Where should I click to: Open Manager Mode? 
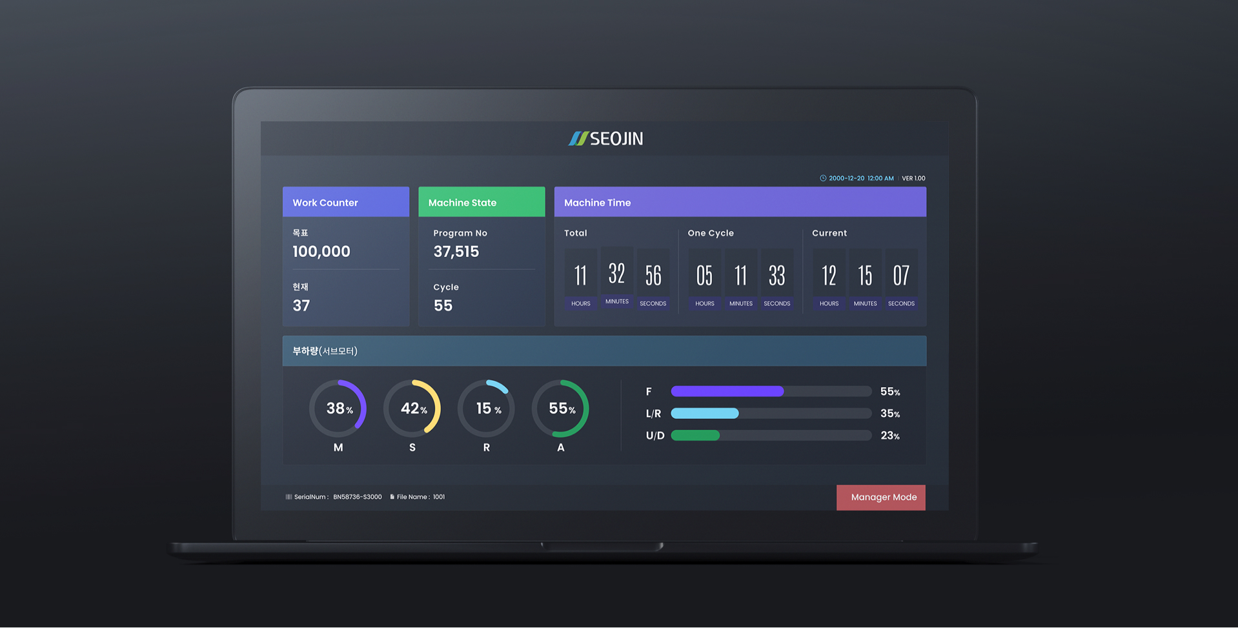pos(880,498)
